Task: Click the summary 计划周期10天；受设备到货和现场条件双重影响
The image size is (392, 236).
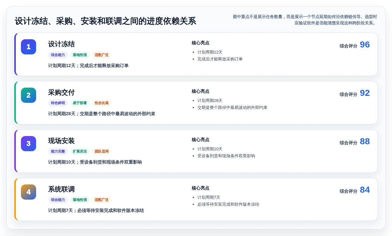Action: coord(95,162)
